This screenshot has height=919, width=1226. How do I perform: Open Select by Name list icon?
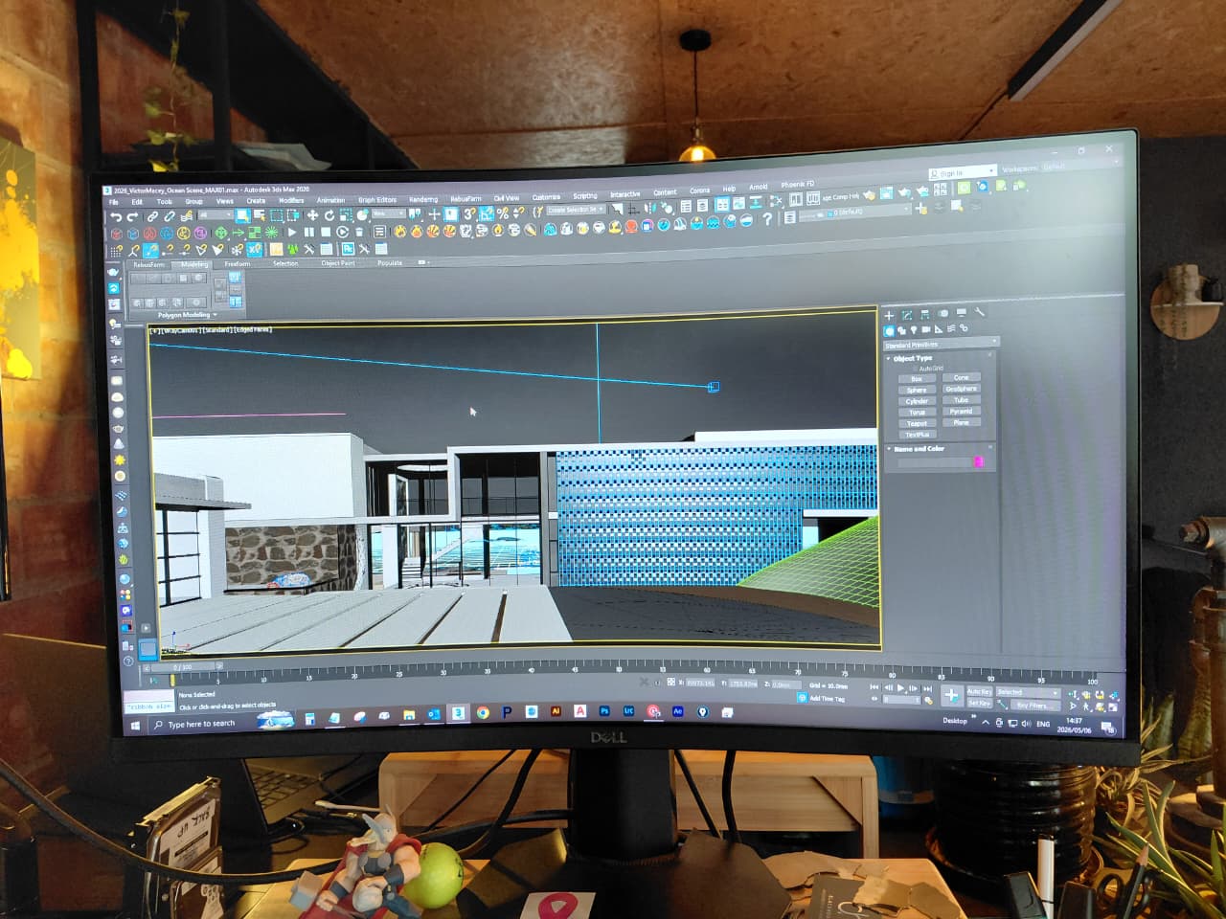click(x=259, y=216)
